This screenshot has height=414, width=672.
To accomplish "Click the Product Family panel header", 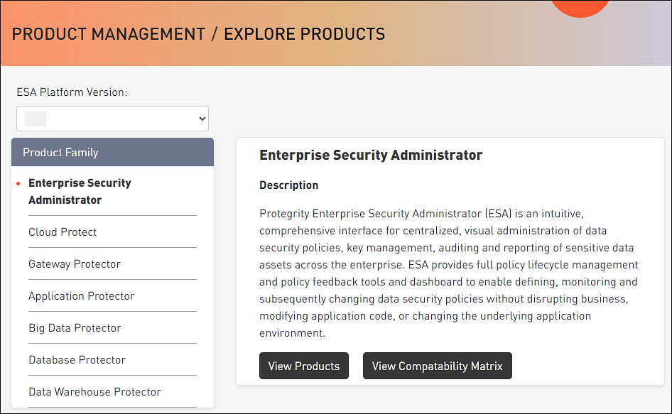I will 60,152.
